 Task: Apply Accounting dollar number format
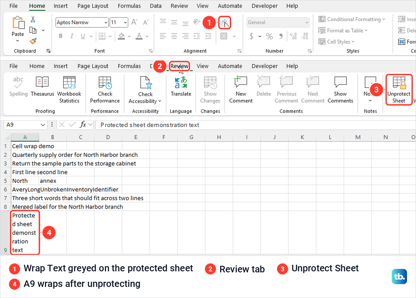(251, 36)
